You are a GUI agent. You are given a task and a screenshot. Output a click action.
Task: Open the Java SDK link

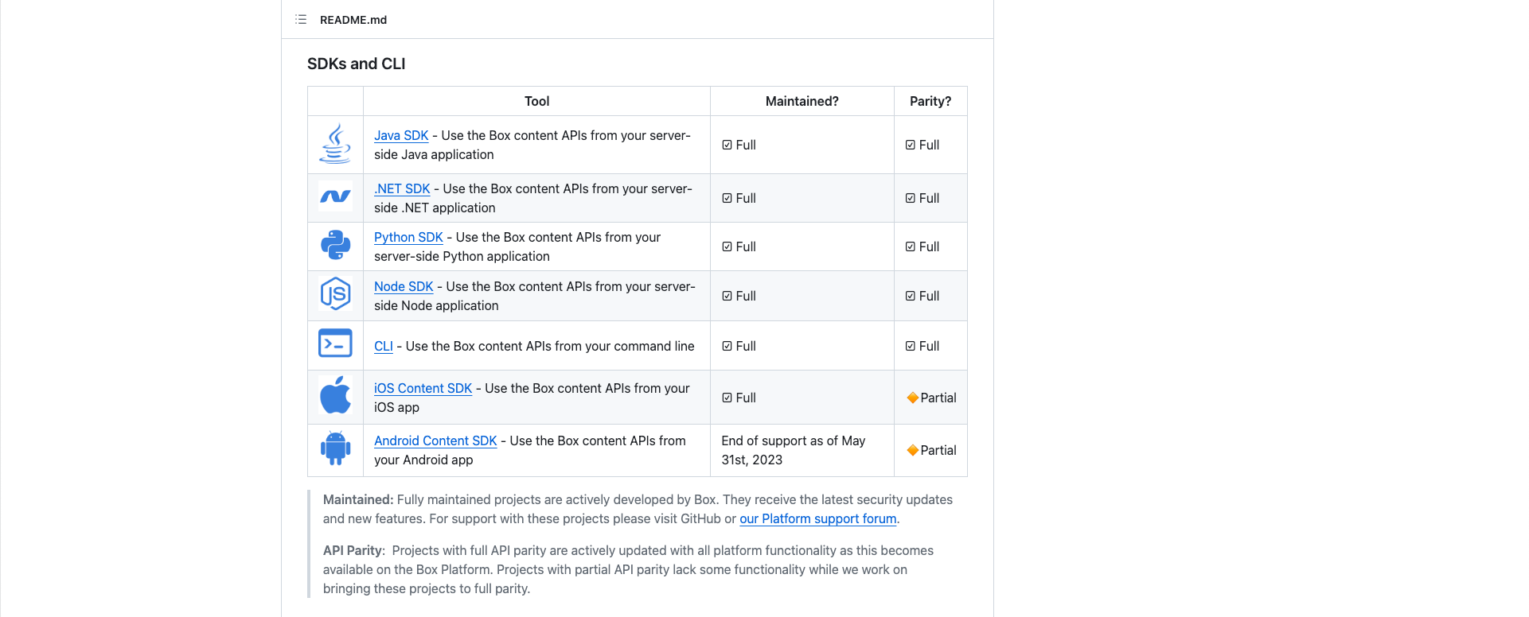point(401,136)
